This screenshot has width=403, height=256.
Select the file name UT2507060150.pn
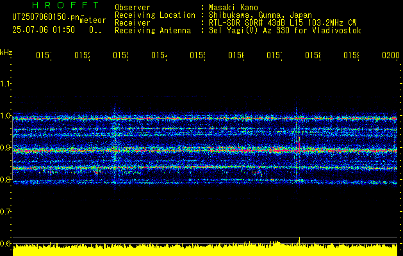45,17
